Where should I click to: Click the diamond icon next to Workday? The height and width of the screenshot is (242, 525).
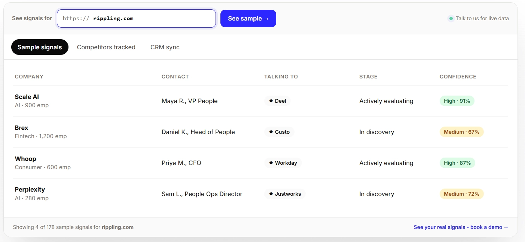point(271,163)
